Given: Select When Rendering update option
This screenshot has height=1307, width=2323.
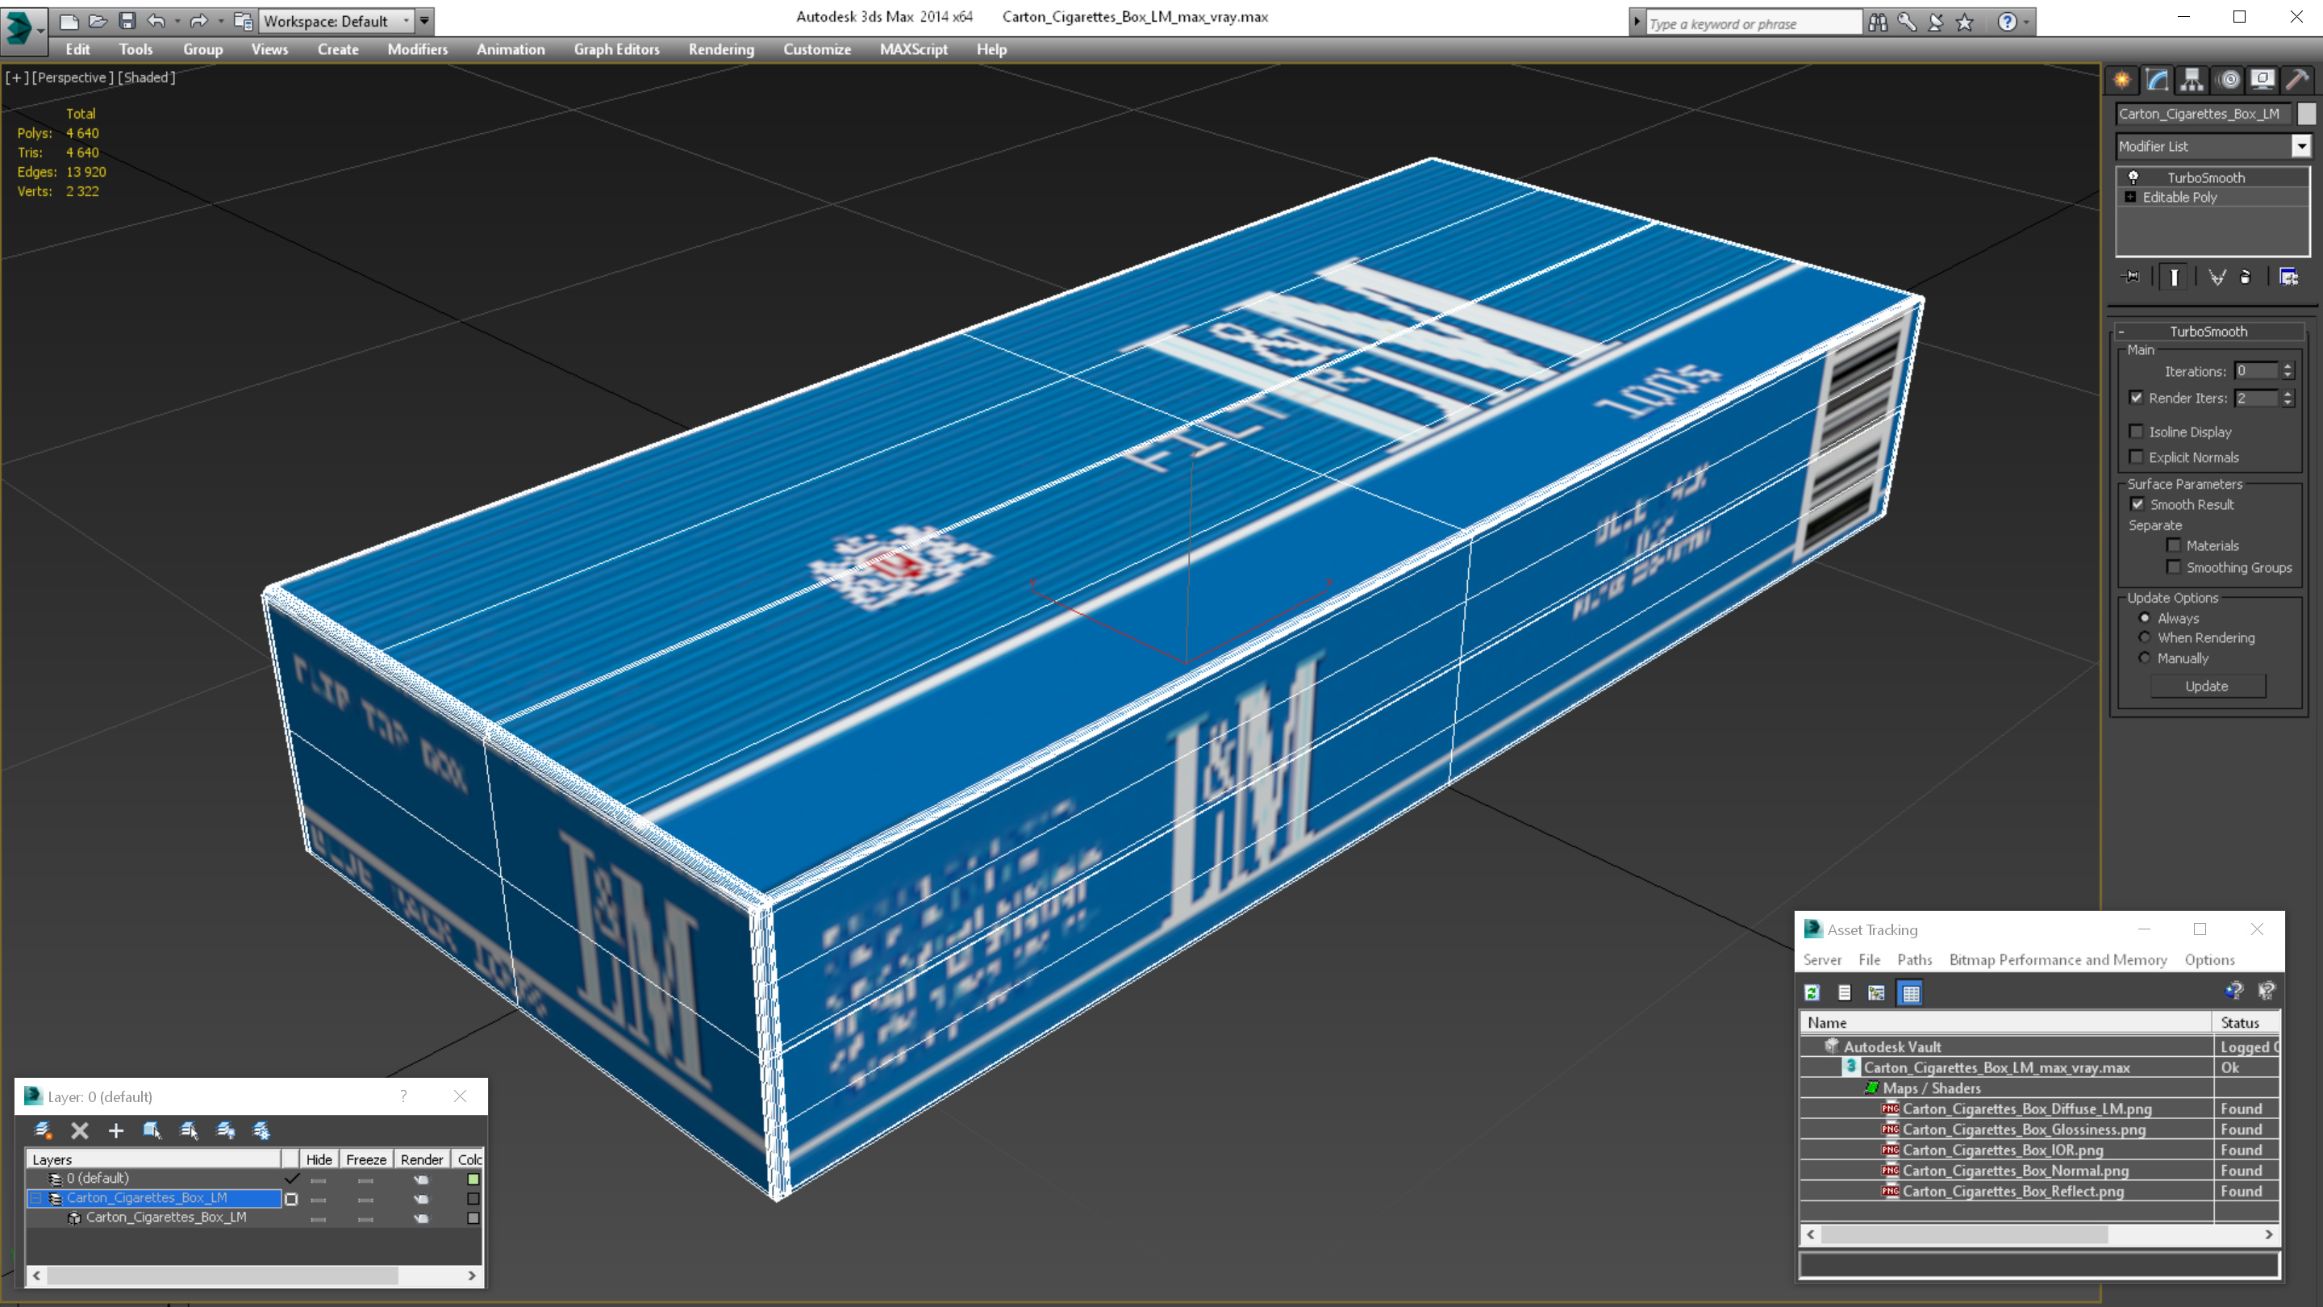Looking at the screenshot, I should click(2145, 637).
